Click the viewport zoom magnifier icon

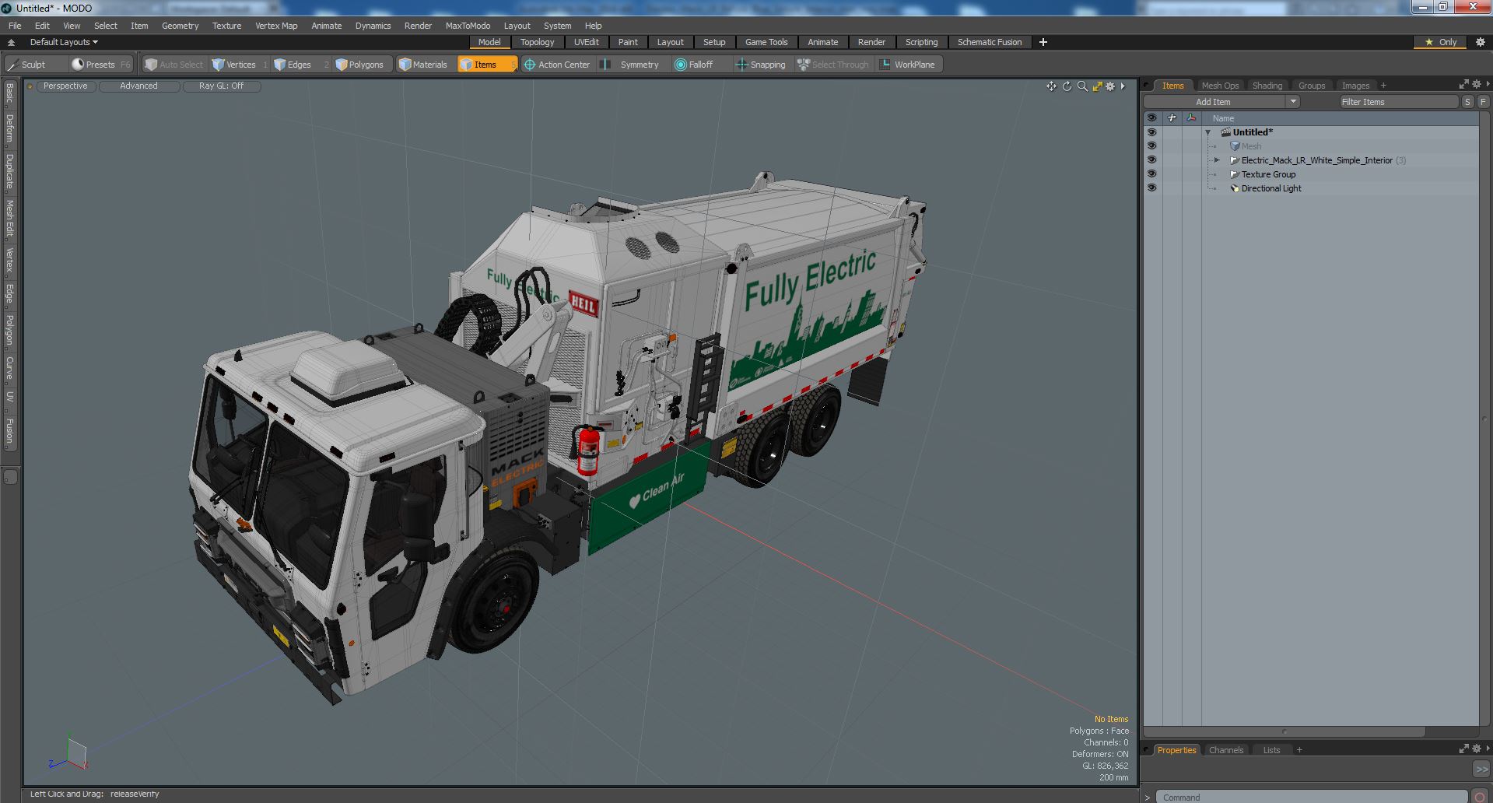(x=1082, y=86)
